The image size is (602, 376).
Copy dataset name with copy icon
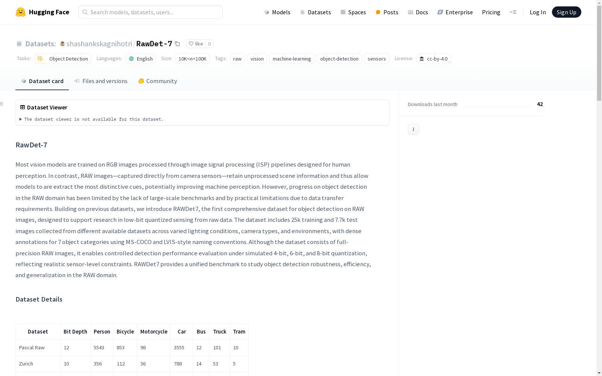[177, 44]
